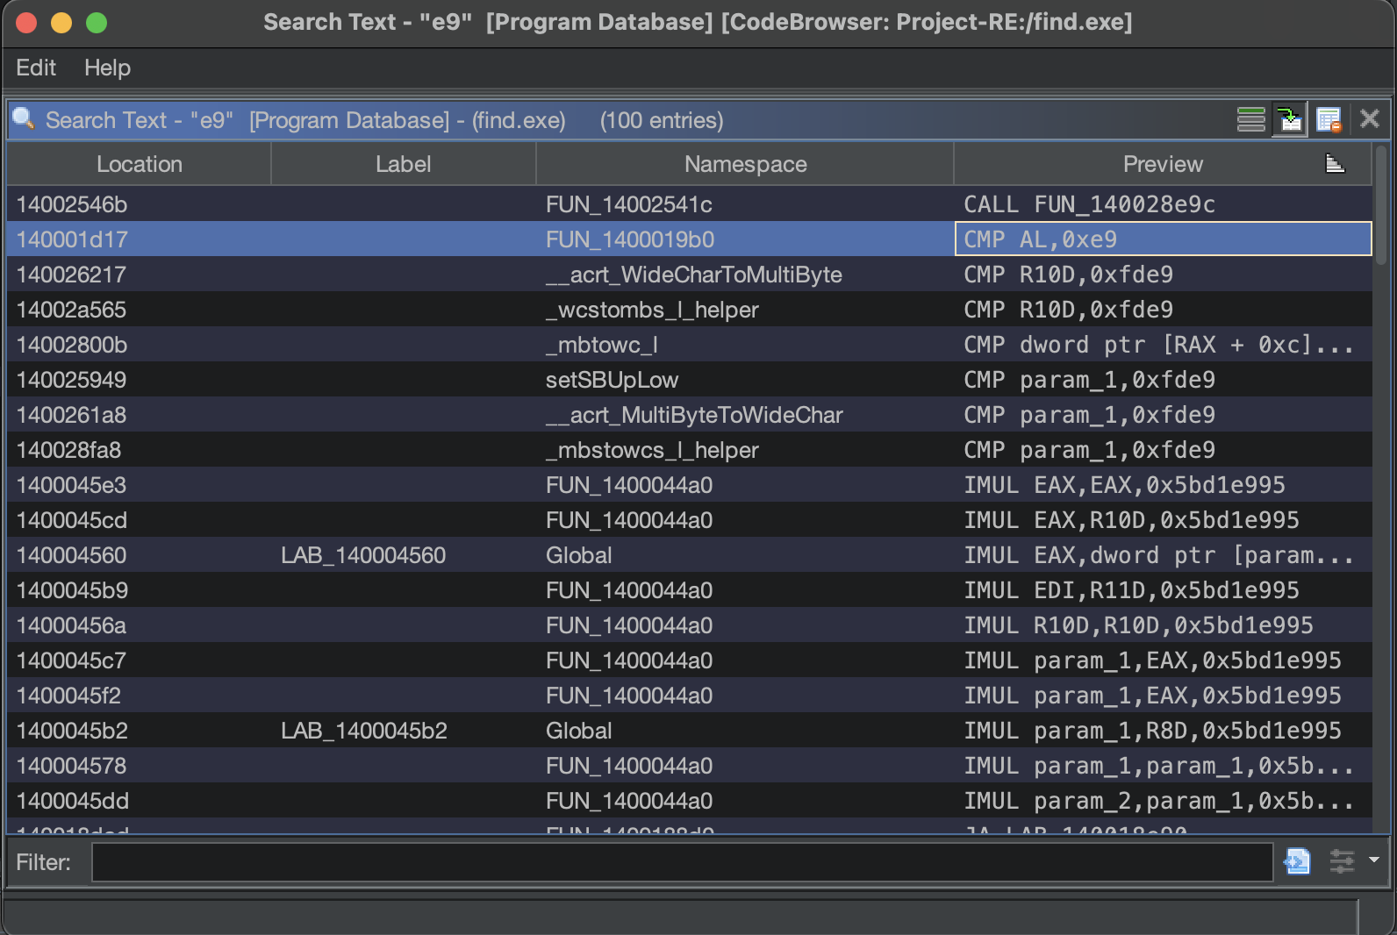Select the _mbtowc_l namespace row
Image resolution: width=1397 pixels, height=935 pixels.
pos(689,345)
